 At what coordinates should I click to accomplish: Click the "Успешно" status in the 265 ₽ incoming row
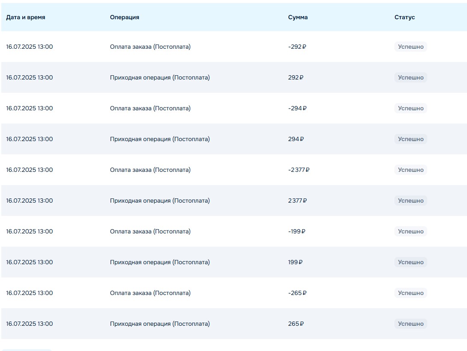coord(411,324)
